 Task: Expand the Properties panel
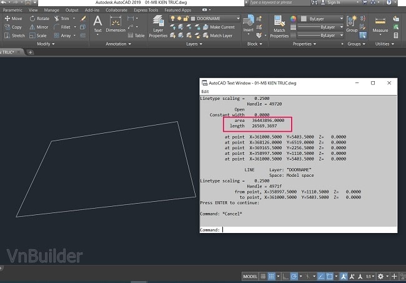click(304, 44)
